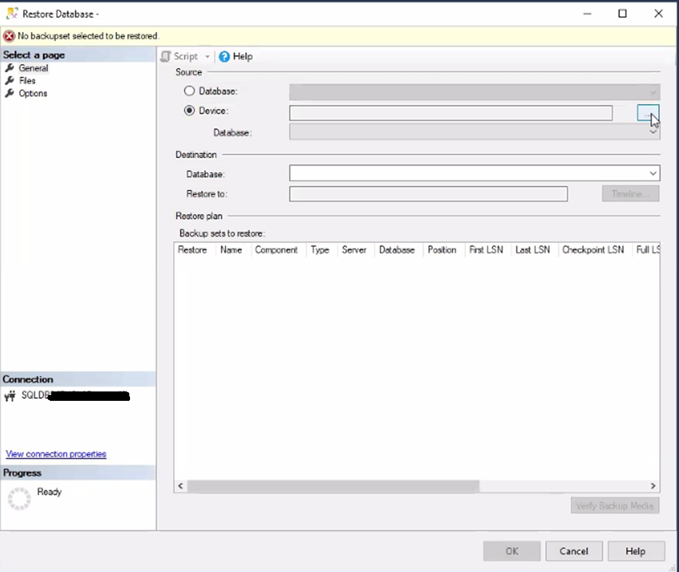Click the Checkpoint LSN column header
Screen dimensions: 679x572
pyautogui.click(x=592, y=250)
